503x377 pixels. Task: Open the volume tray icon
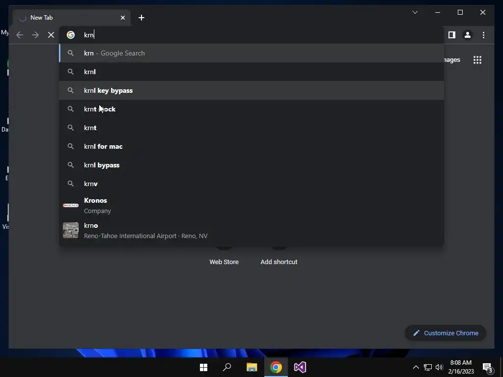439,367
